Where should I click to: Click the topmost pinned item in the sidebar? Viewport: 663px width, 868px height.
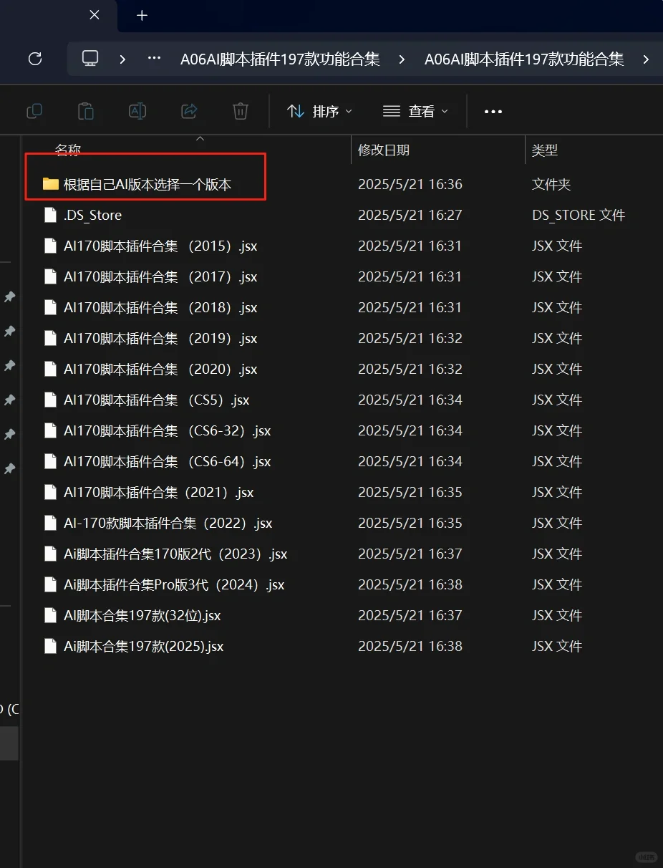click(10, 297)
